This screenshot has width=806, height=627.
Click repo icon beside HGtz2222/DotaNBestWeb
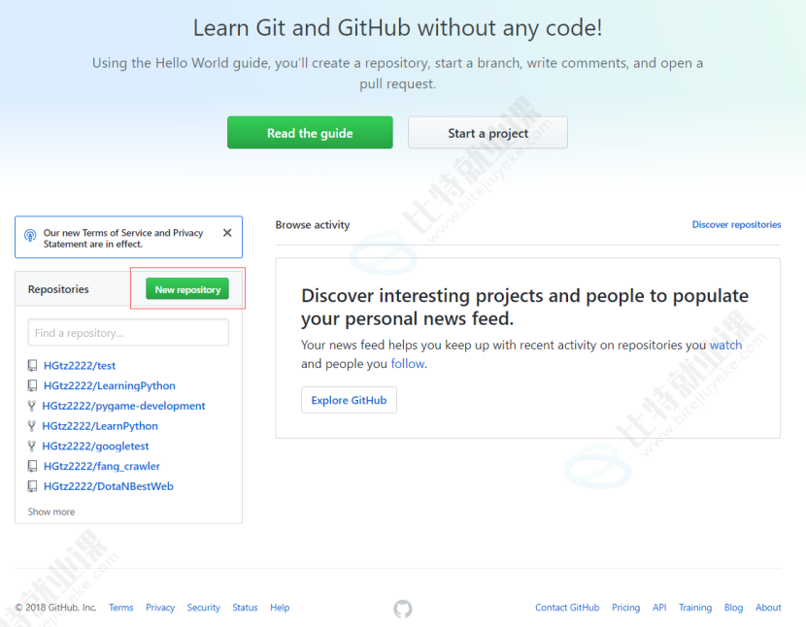tap(32, 486)
